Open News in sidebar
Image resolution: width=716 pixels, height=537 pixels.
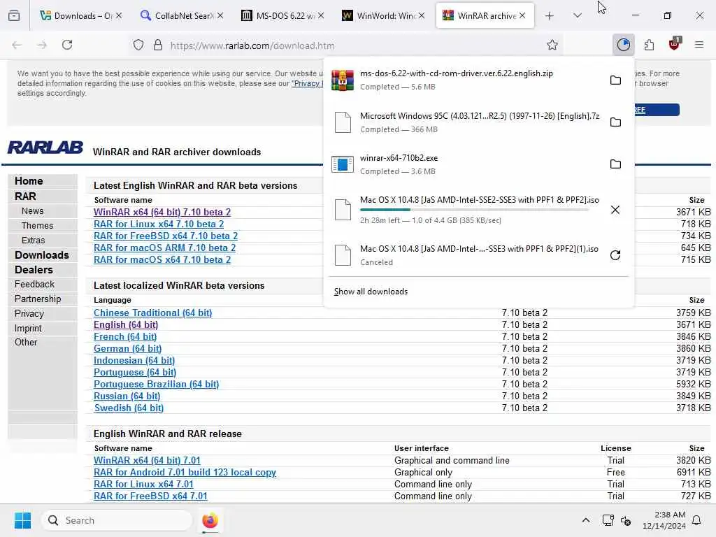32,211
